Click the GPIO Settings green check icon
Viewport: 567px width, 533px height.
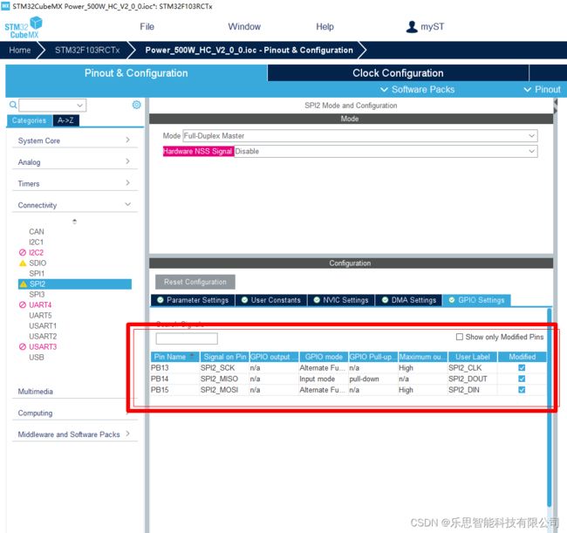[x=452, y=300]
